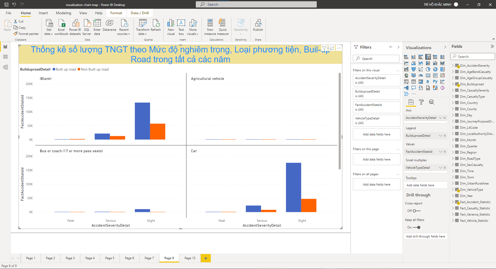
Task: Click Refresh in Queries group
Action: click(x=156, y=25)
